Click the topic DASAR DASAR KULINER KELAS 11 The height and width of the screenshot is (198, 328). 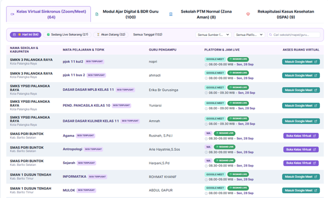90,121
